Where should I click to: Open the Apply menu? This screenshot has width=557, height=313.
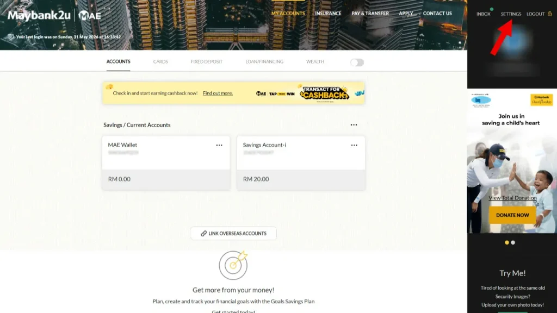tap(406, 14)
